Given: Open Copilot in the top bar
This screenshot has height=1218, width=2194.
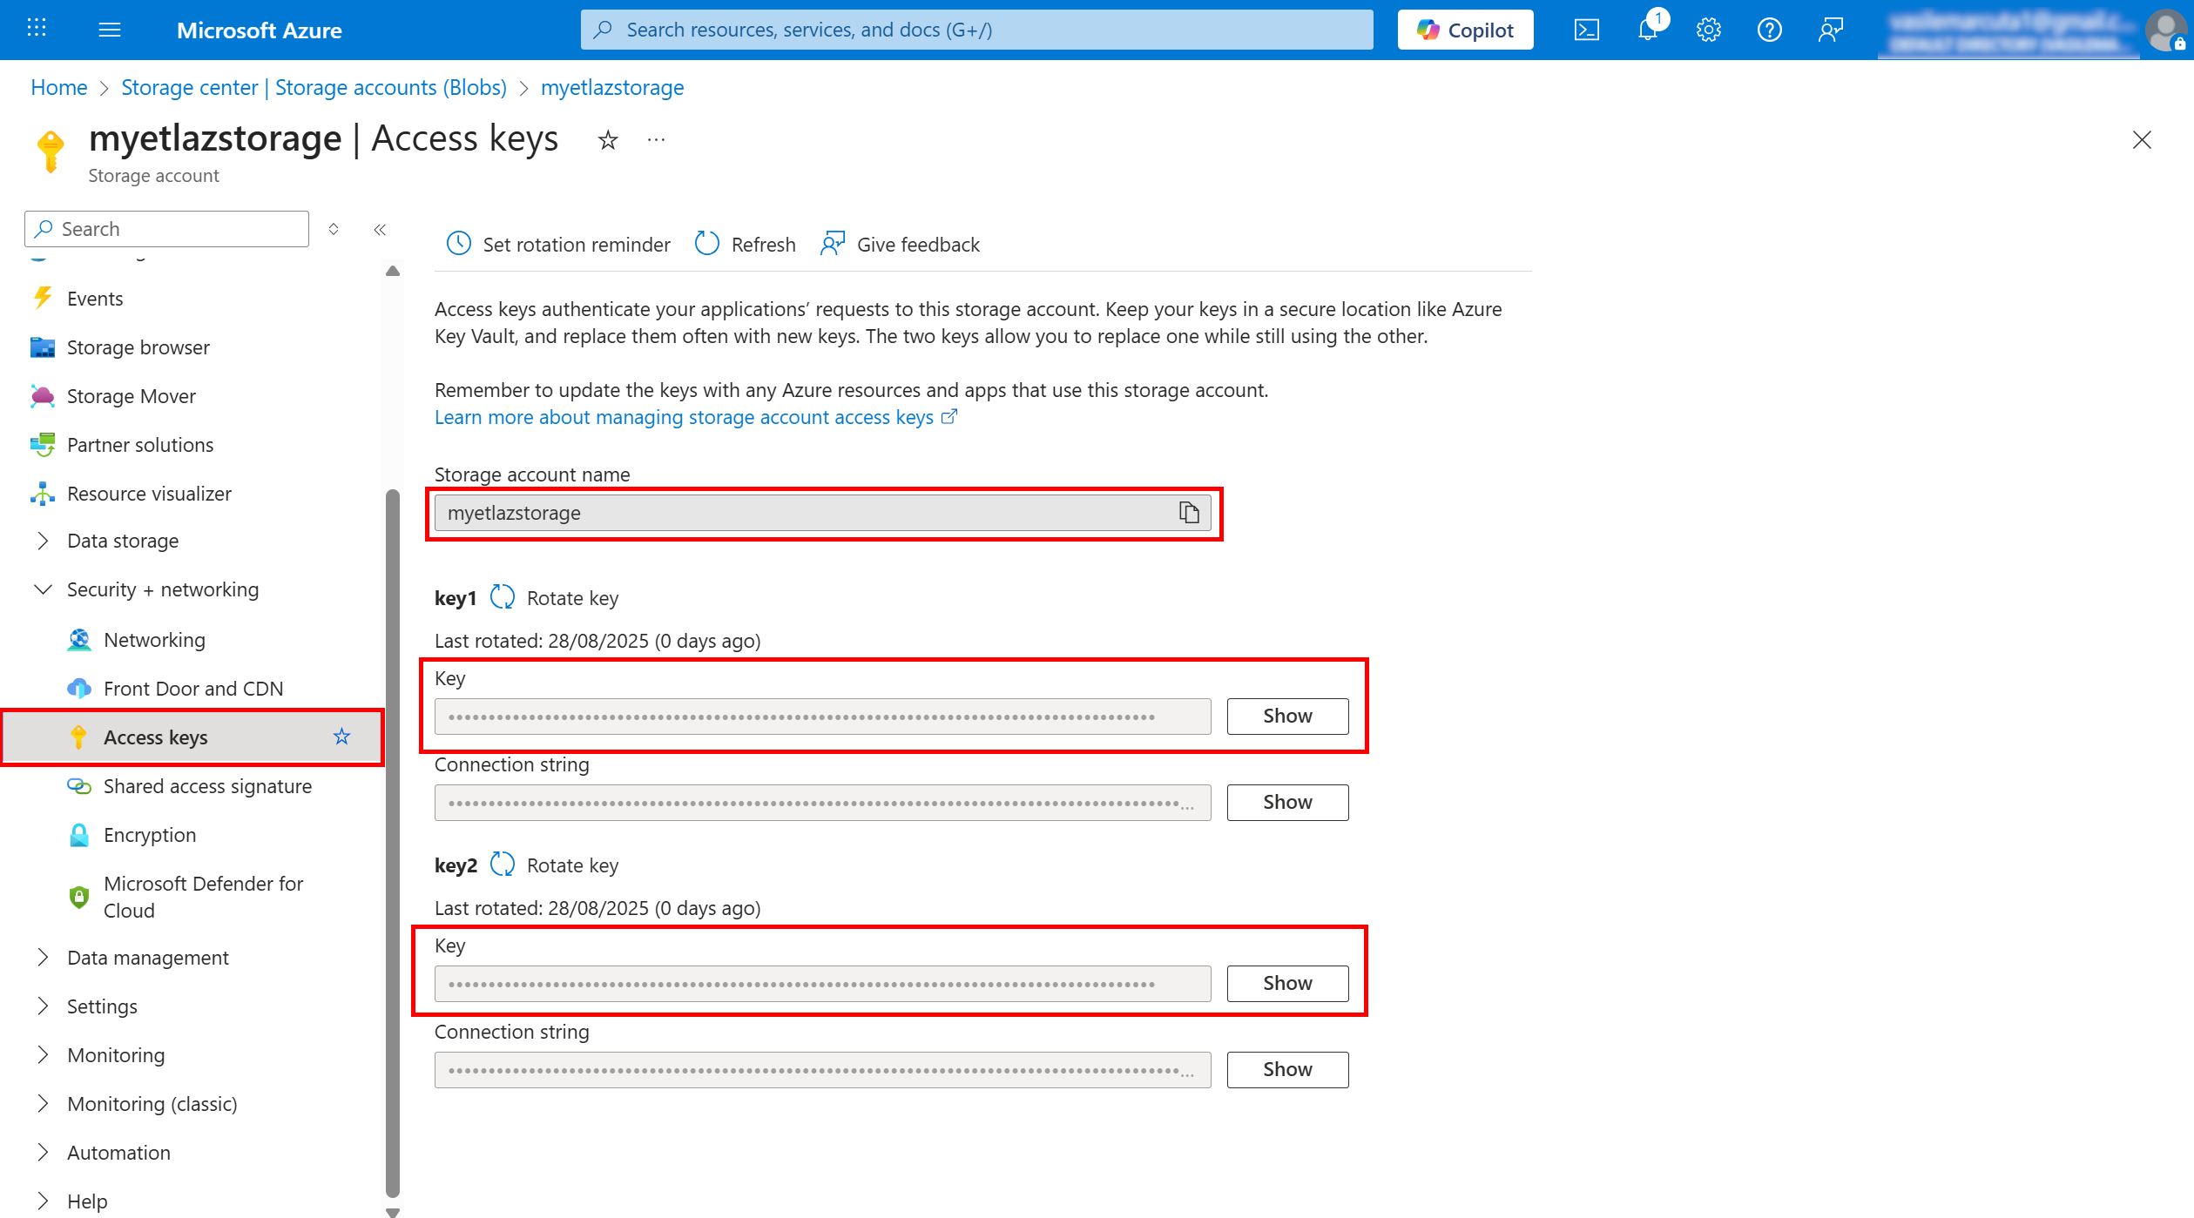Looking at the screenshot, I should pos(1464,29).
